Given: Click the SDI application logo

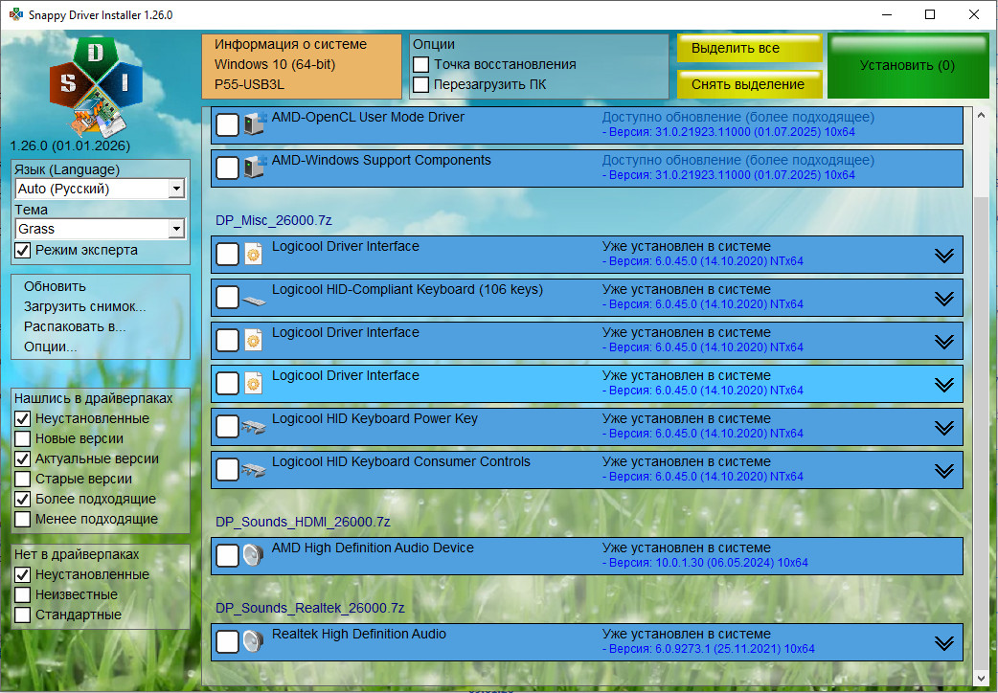Looking at the screenshot, I should pos(96,86).
